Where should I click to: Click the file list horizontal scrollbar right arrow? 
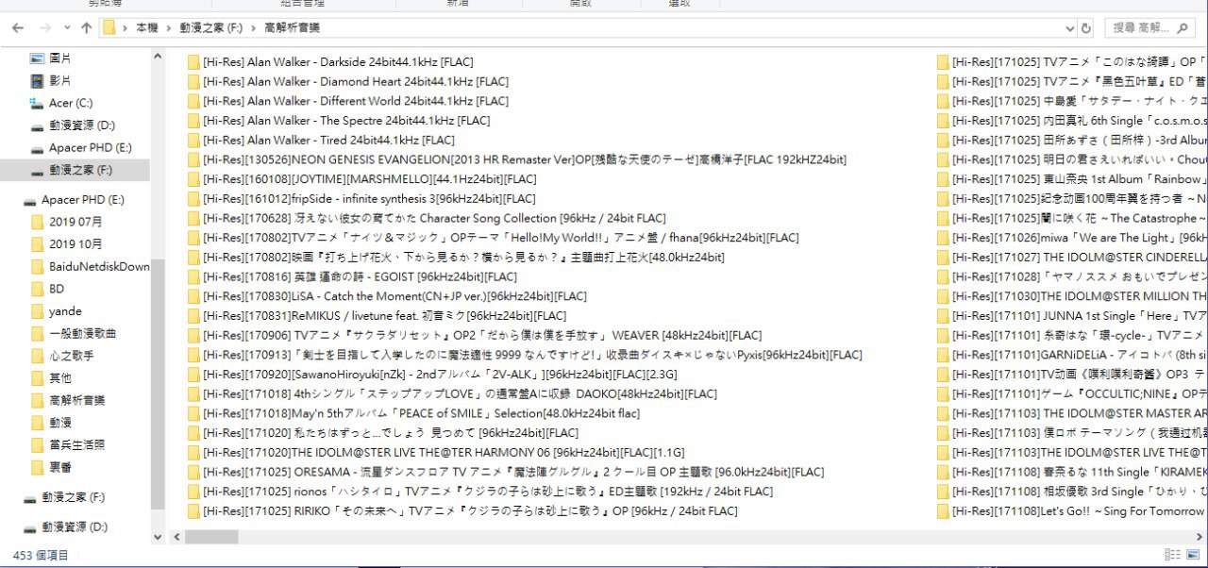pos(1201,537)
